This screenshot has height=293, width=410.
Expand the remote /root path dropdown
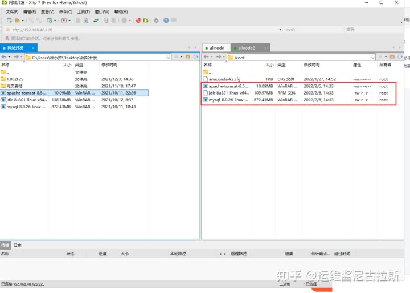[x=372, y=57]
